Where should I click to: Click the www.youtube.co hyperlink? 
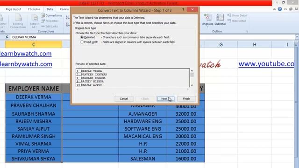(x=266, y=64)
